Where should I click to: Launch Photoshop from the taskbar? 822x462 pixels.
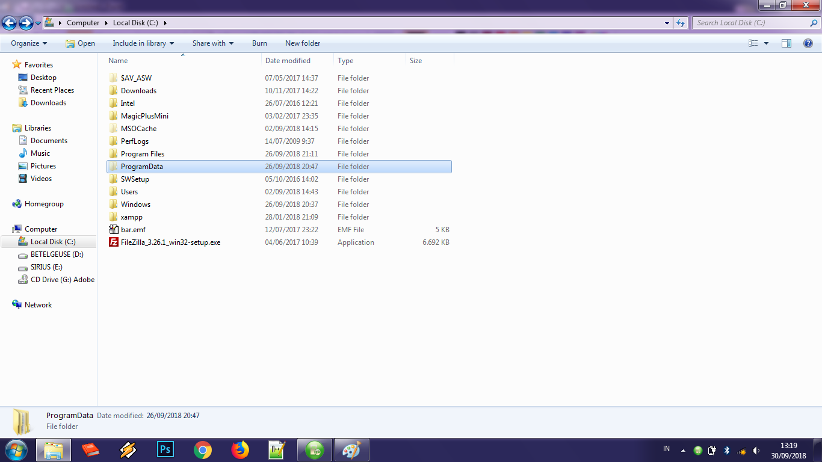(x=165, y=449)
